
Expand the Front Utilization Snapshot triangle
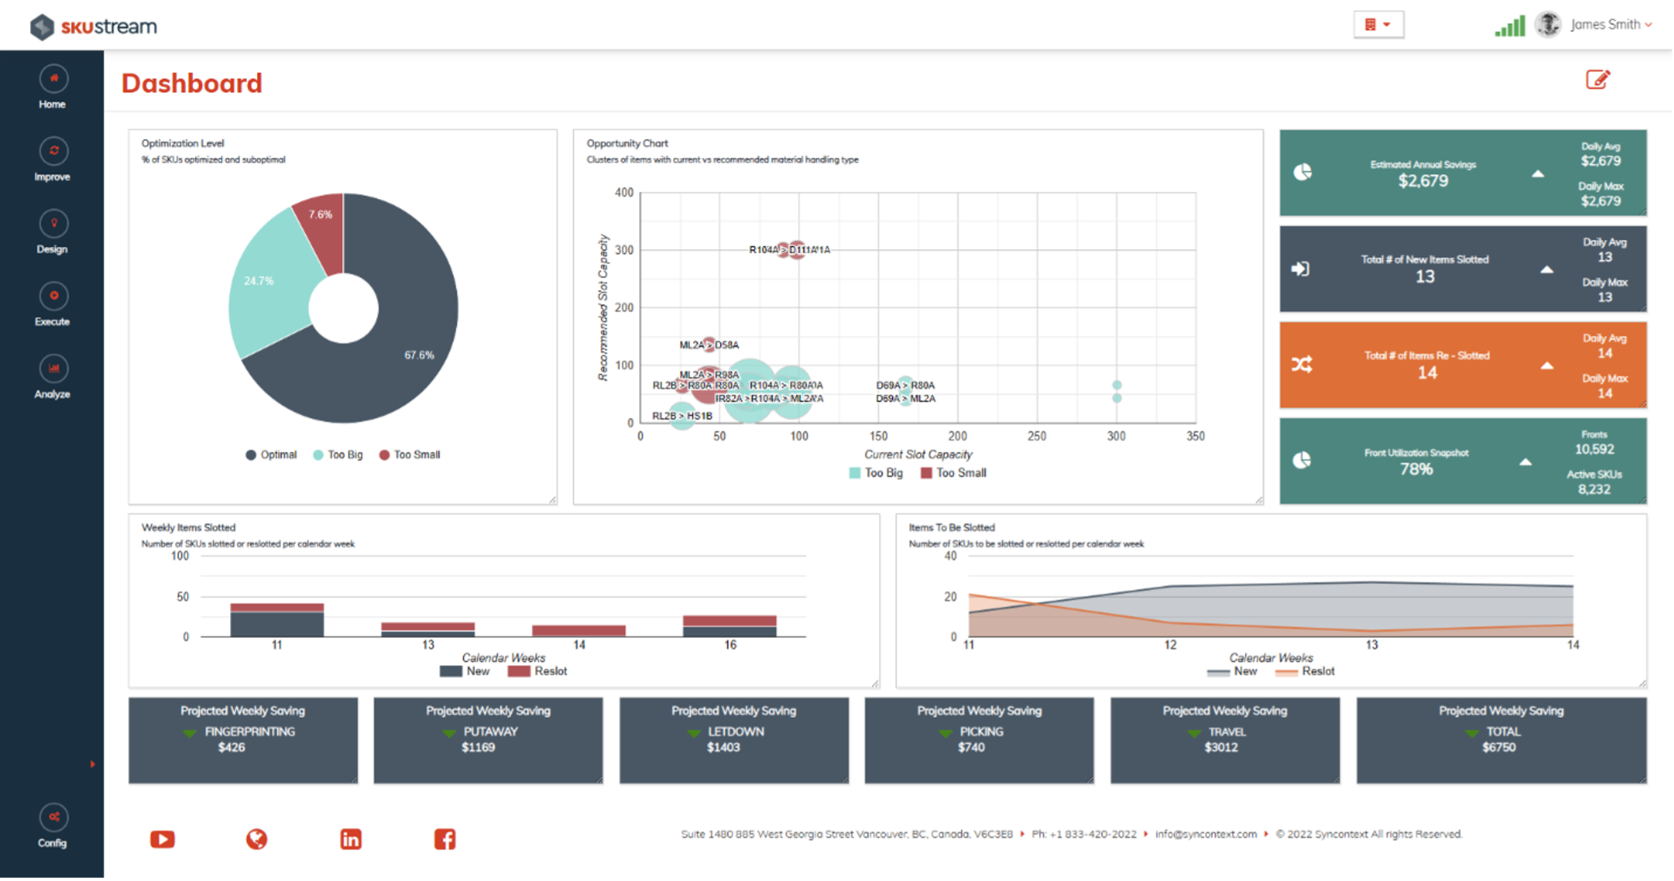(x=1526, y=462)
